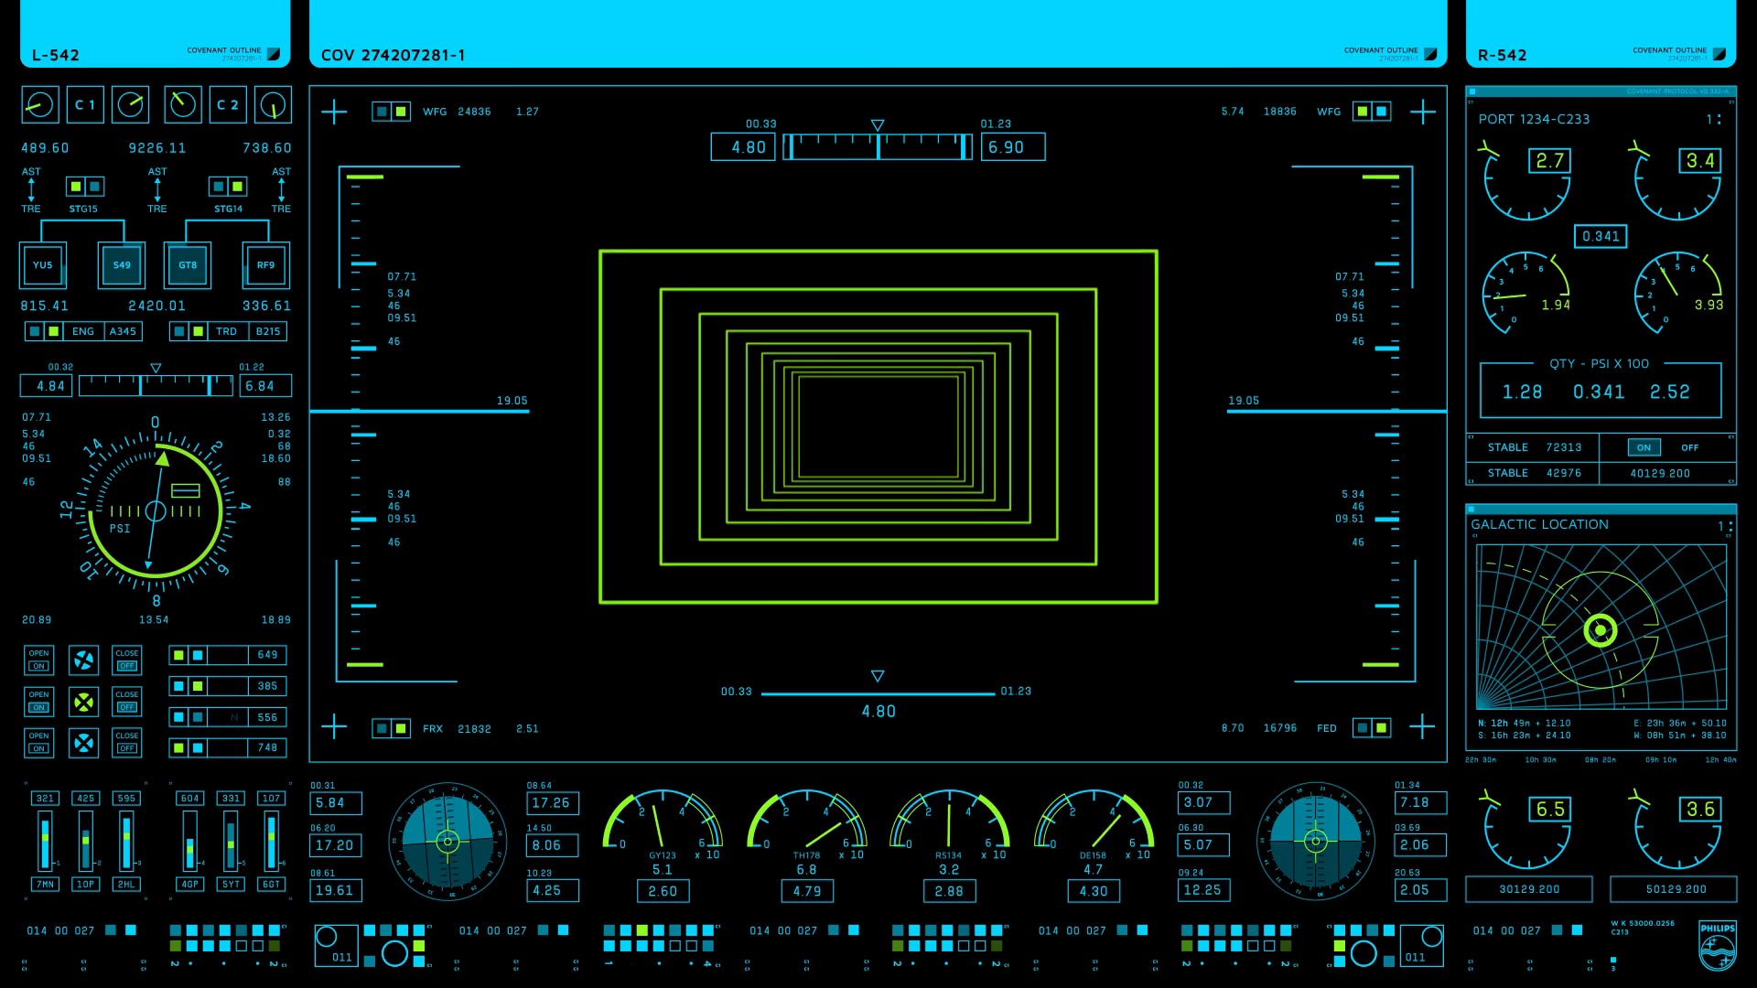1757x988 pixels.
Task: Click the AST TRE arrow under 489.60
Action: (31, 190)
